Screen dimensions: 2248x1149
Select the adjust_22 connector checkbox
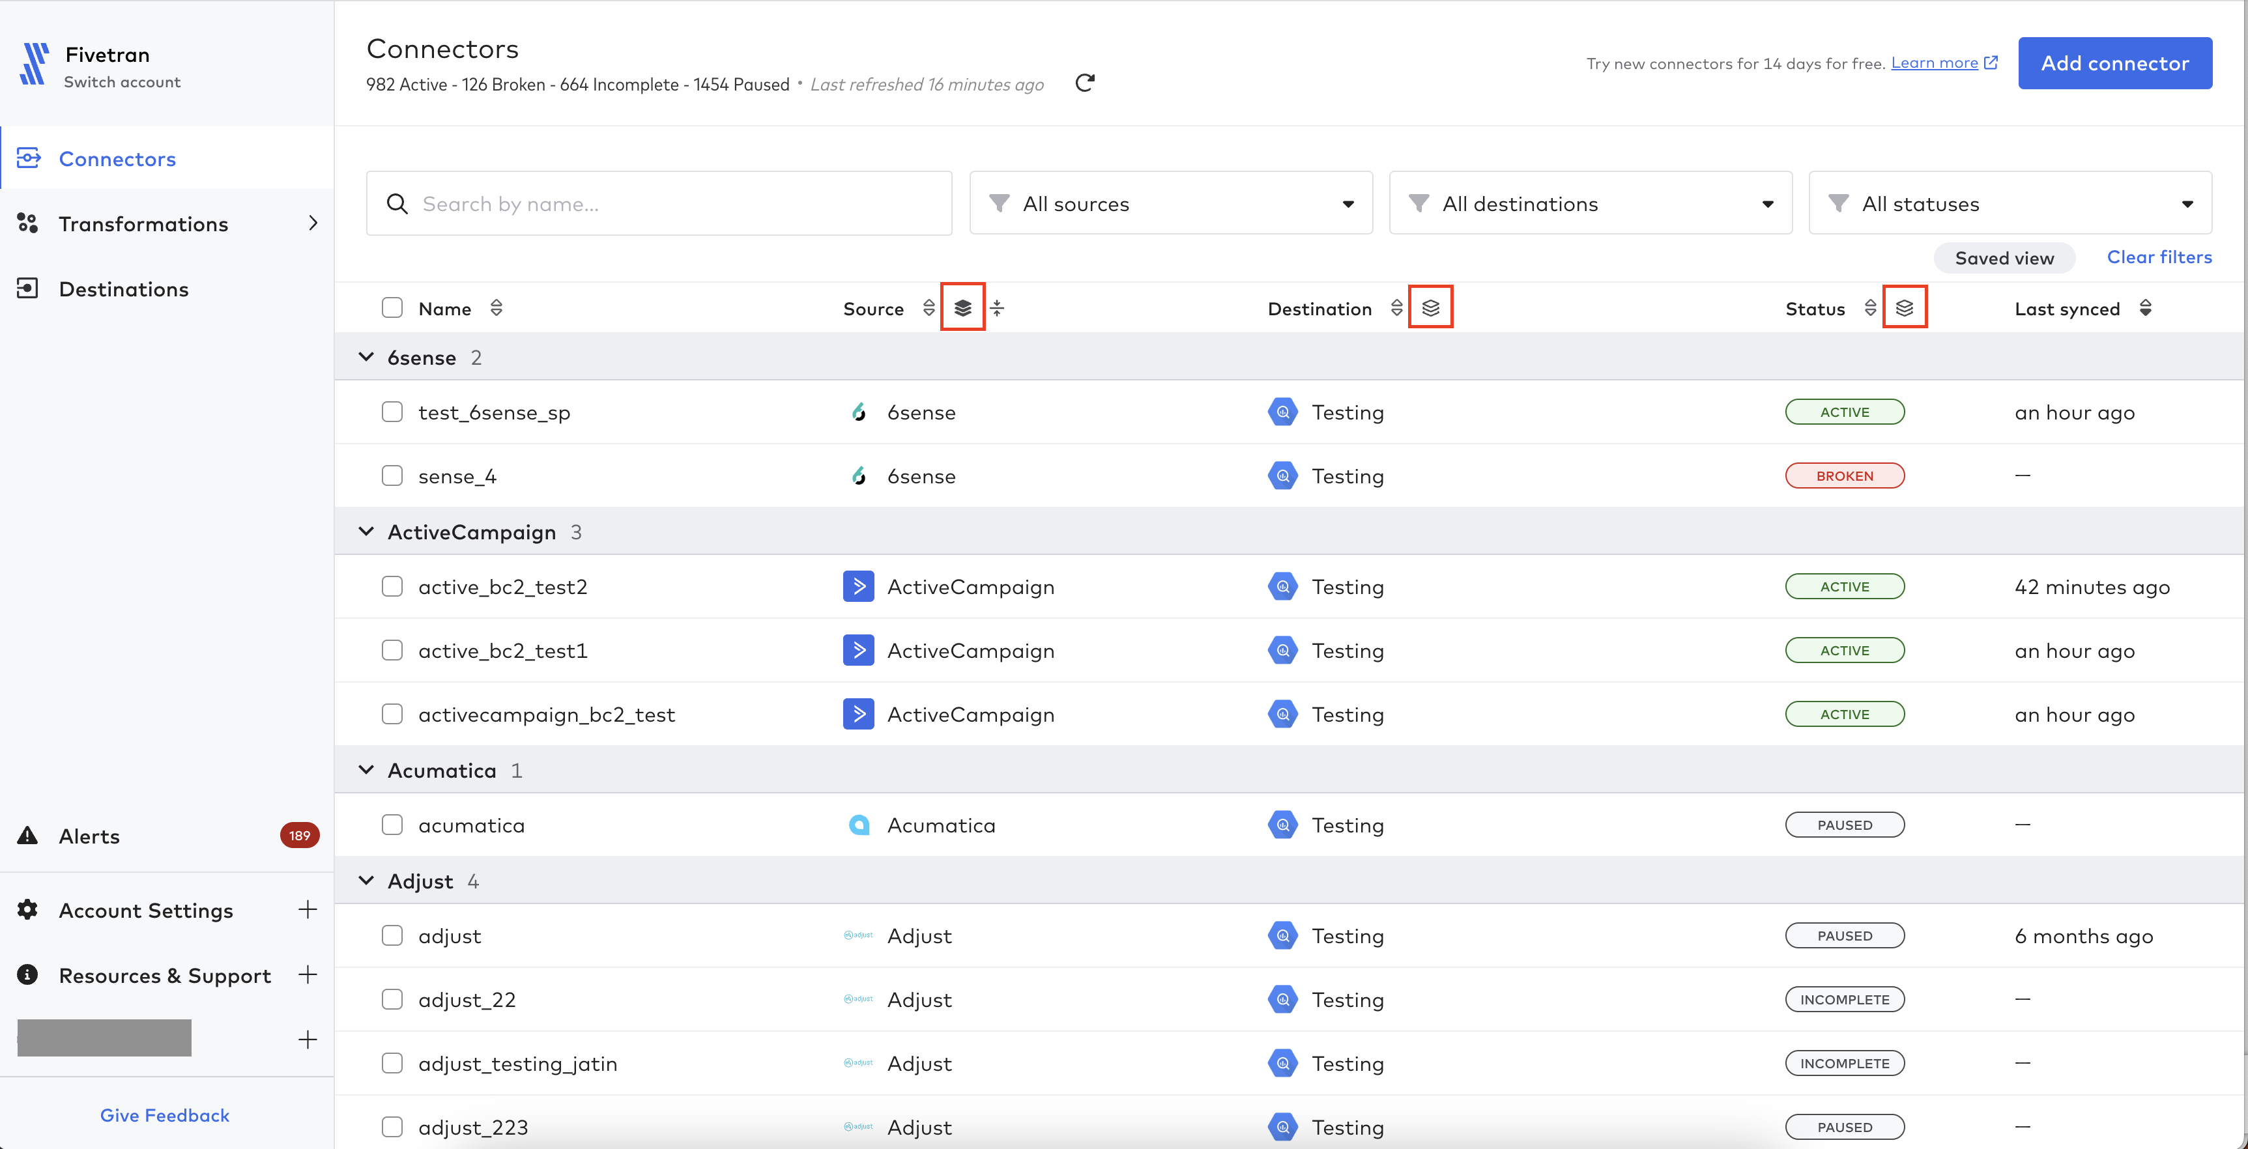(392, 999)
